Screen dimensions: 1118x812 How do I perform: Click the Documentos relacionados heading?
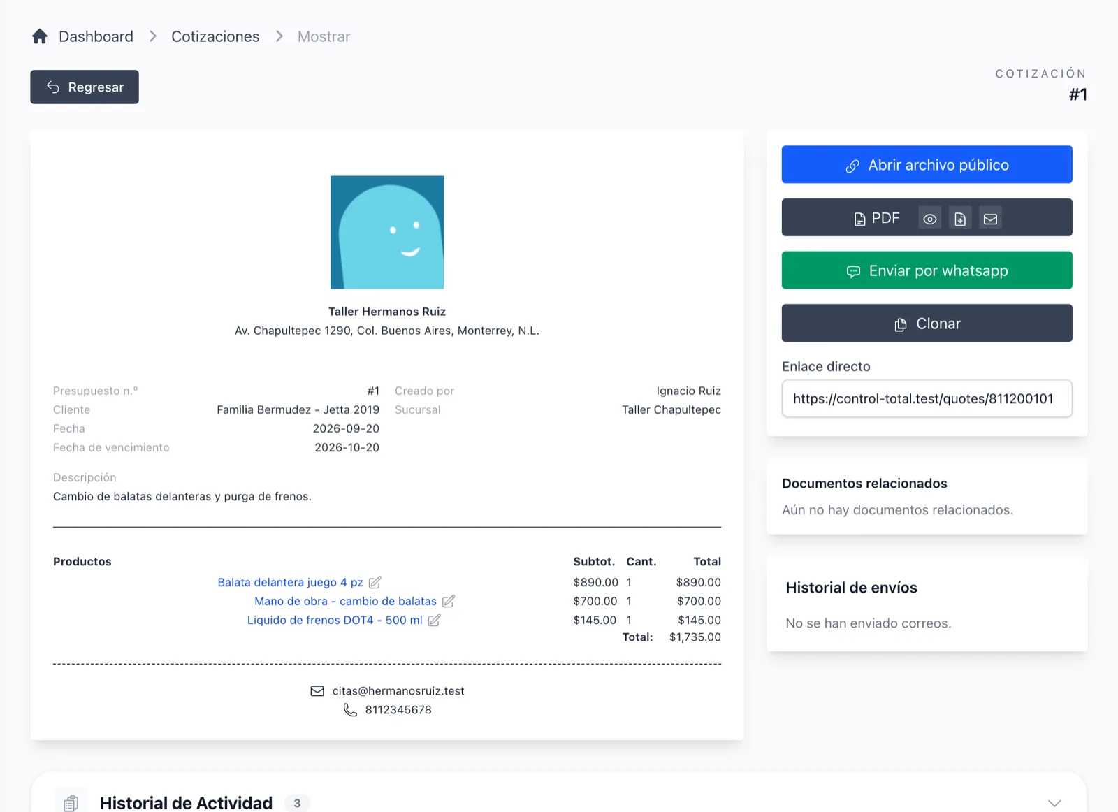point(864,483)
